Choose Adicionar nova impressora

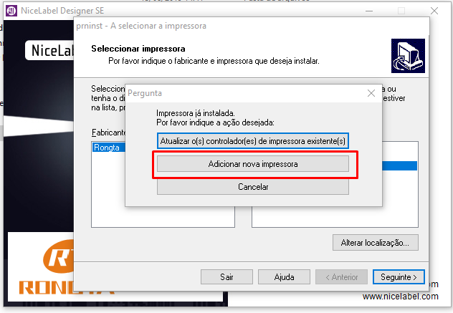point(253,164)
